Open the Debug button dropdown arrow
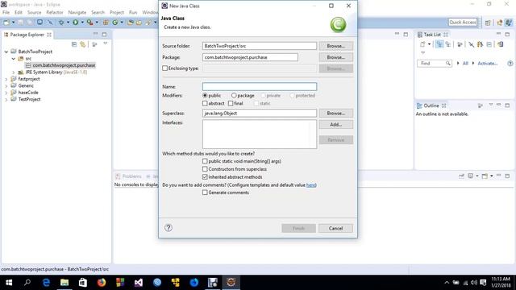 (x=68, y=23)
